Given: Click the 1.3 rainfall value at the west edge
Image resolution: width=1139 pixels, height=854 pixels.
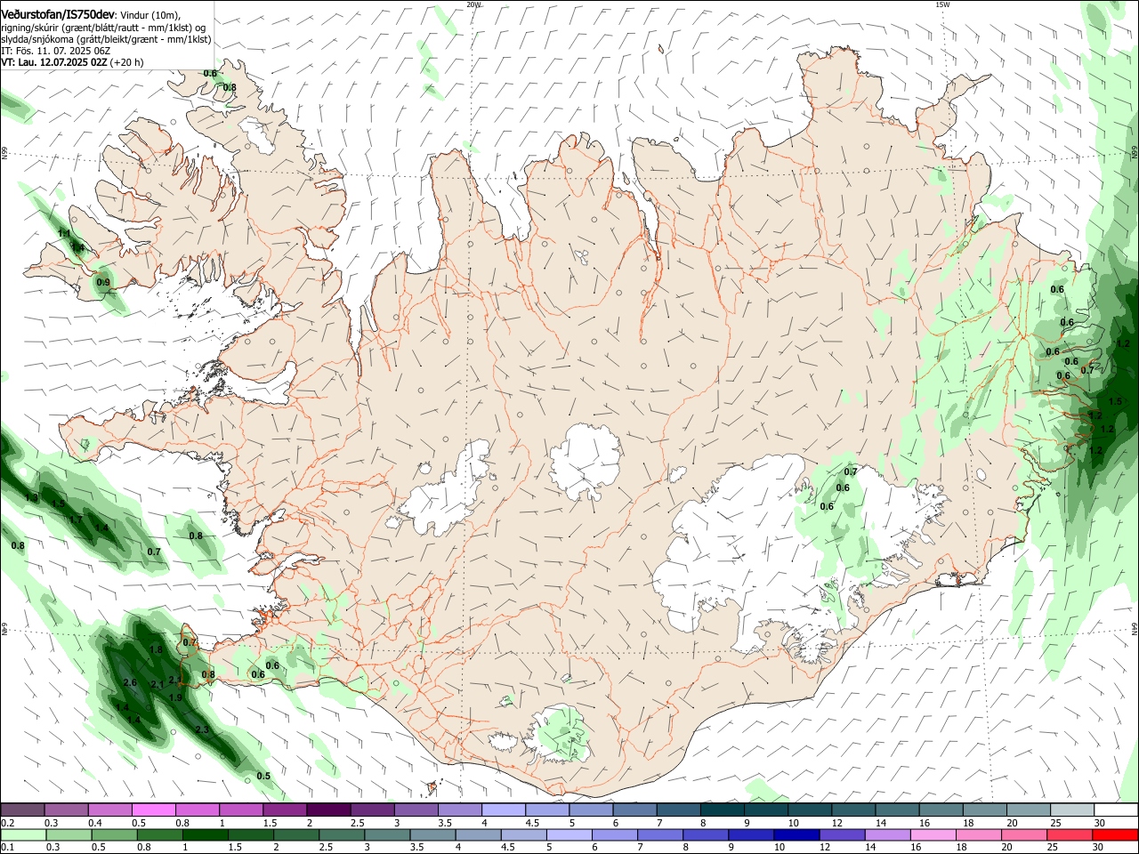Looking at the screenshot, I should point(32,497).
